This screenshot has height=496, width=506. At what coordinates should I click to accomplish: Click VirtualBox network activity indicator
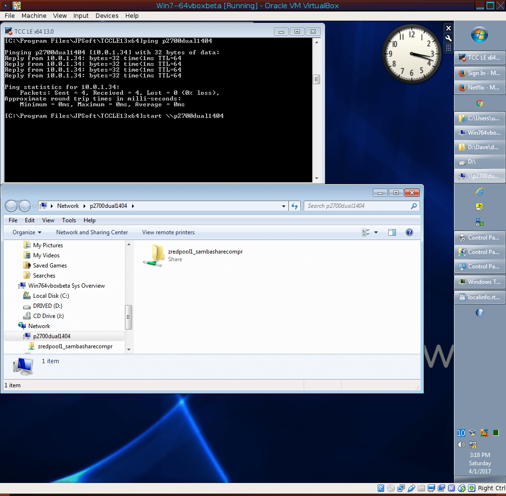click(401, 488)
